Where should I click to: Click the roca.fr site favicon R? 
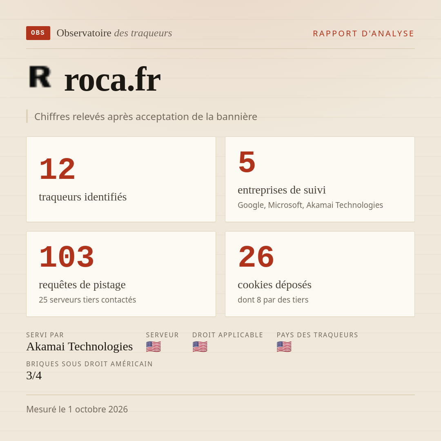click(x=40, y=77)
